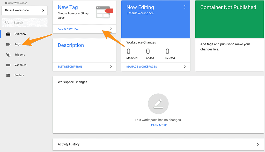
Task: Click the Variables brick icon
Action: [8, 65]
